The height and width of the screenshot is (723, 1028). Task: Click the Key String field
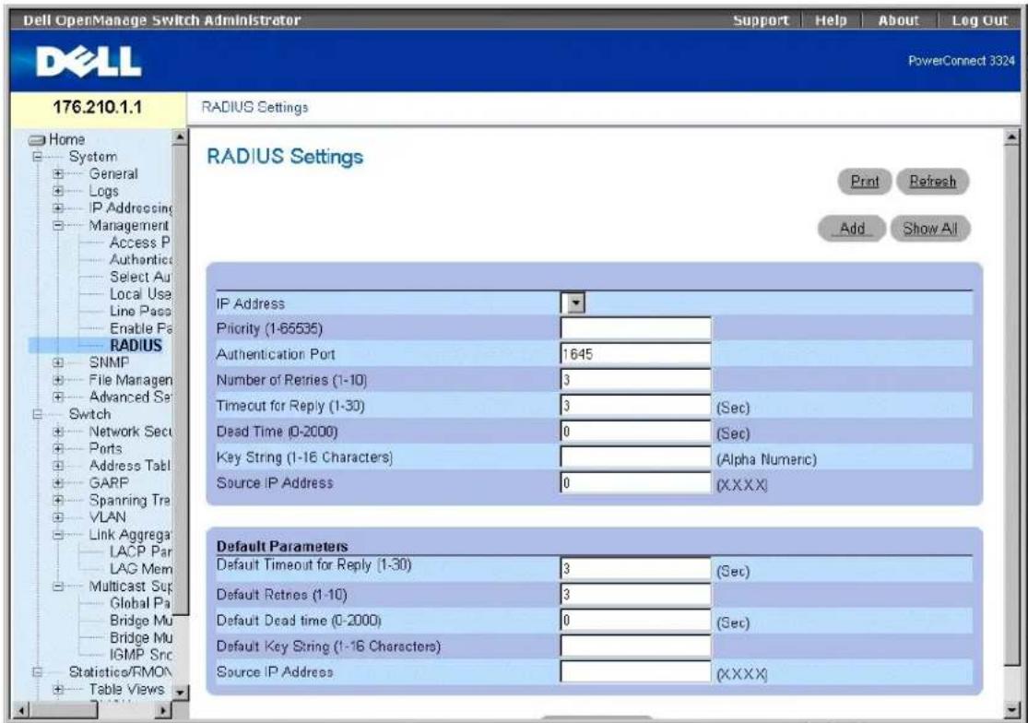pyautogui.click(x=635, y=457)
